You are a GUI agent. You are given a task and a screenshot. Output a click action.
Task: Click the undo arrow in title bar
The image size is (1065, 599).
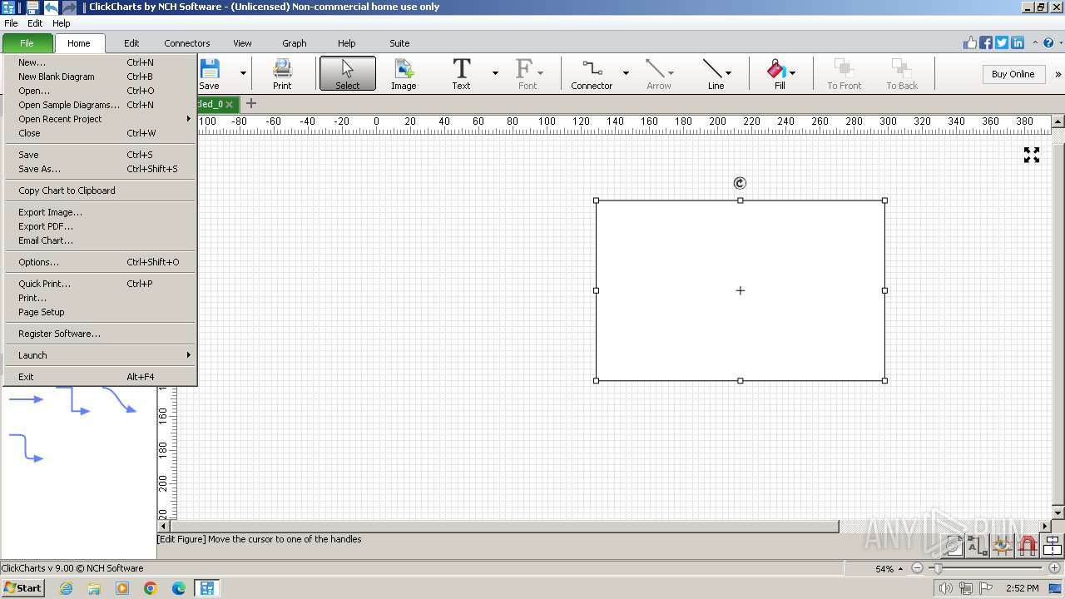tap(51, 7)
